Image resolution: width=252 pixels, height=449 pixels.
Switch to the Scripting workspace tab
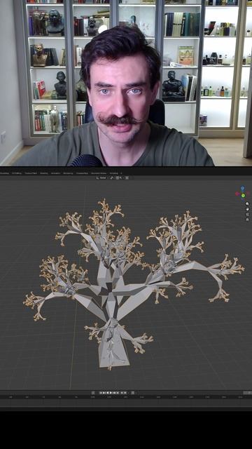[113, 173]
